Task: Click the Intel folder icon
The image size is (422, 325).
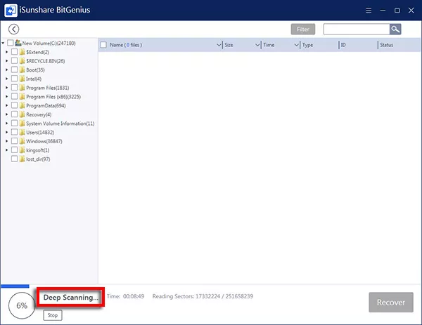Action: 23,79
